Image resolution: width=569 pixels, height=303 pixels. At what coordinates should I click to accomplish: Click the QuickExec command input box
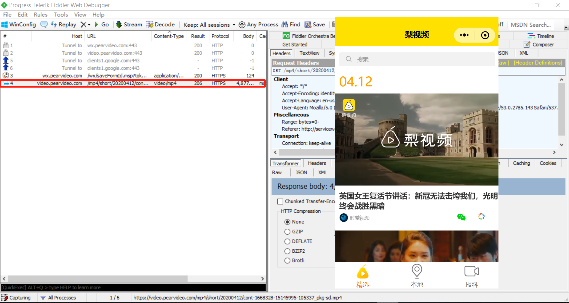click(x=133, y=288)
